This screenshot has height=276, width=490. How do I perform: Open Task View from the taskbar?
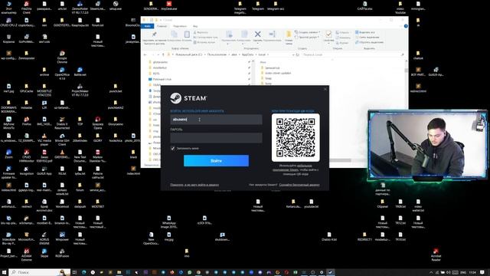[x=74, y=272]
